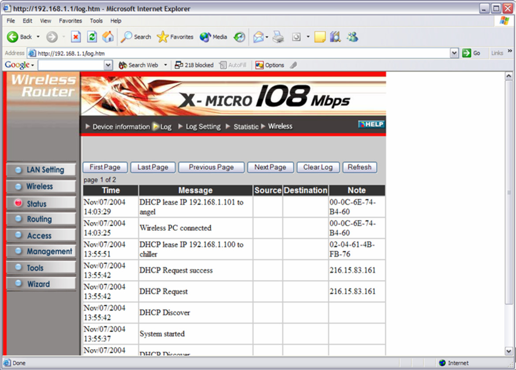
Task: Click the Mail envelope icon
Action: coord(258,37)
